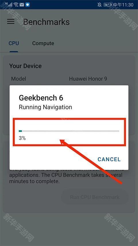Click the Your Device heading
The image size is (138, 246).
pos(26,66)
